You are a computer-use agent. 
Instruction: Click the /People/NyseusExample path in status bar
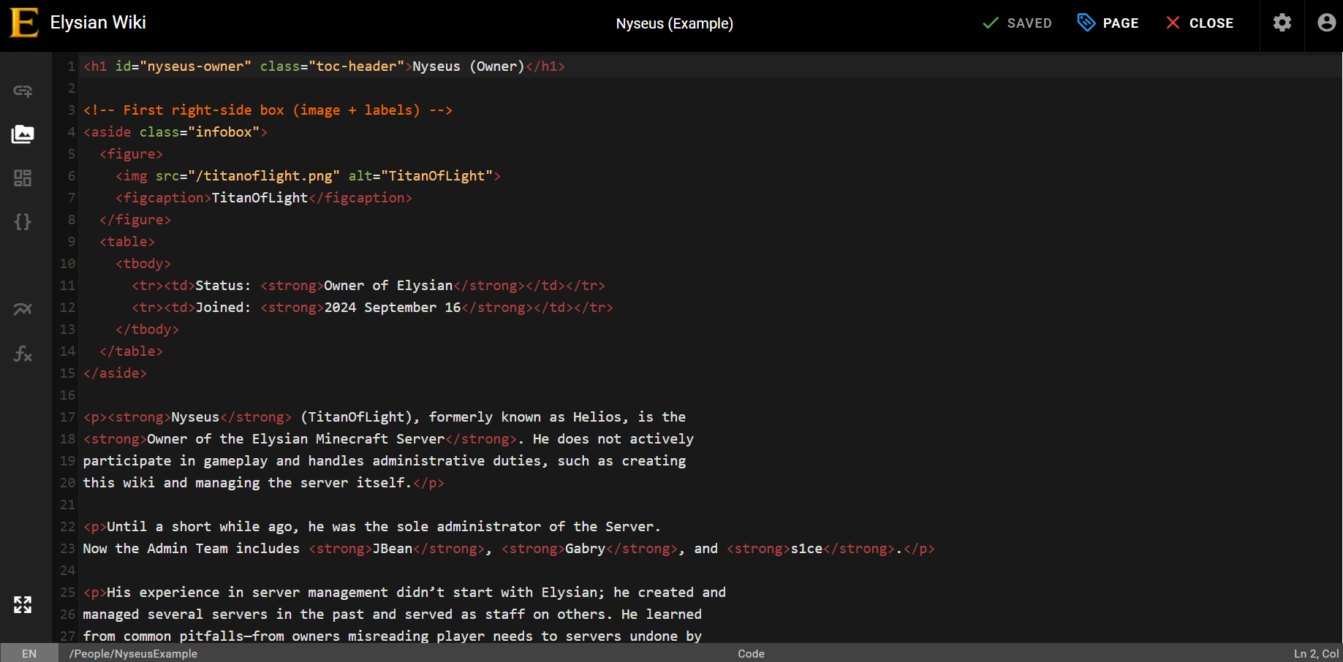click(133, 653)
